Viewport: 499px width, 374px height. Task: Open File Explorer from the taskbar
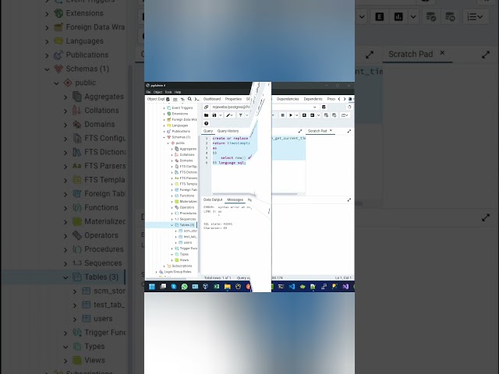[x=227, y=287]
